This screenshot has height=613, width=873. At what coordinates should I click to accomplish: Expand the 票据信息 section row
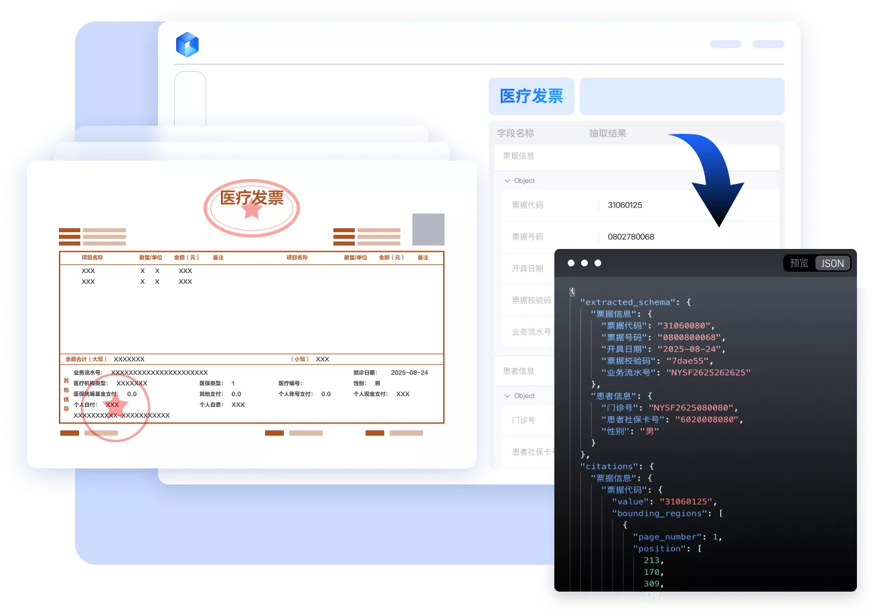pyautogui.click(x=636, y=156)
